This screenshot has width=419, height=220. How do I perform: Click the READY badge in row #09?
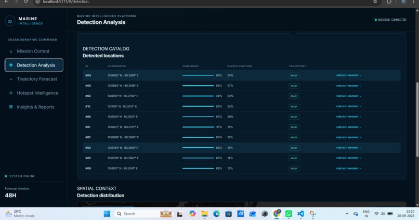(294, 169)
